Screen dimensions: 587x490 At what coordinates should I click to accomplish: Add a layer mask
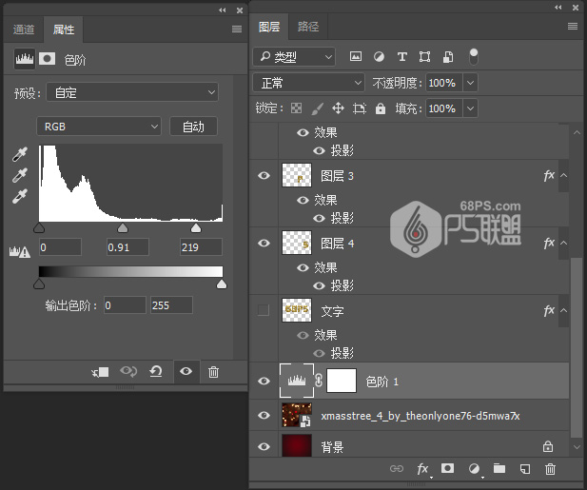pos(447,468)
